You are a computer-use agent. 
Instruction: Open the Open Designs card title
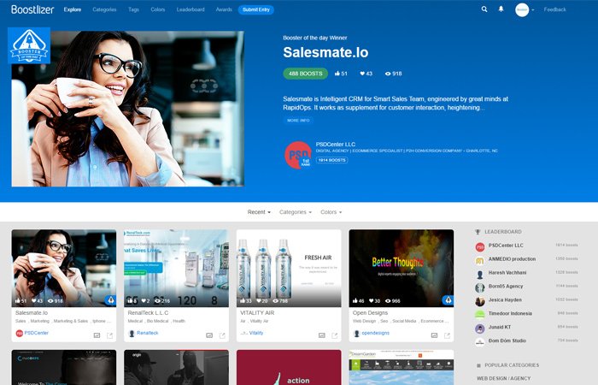[x=370, y=312]
